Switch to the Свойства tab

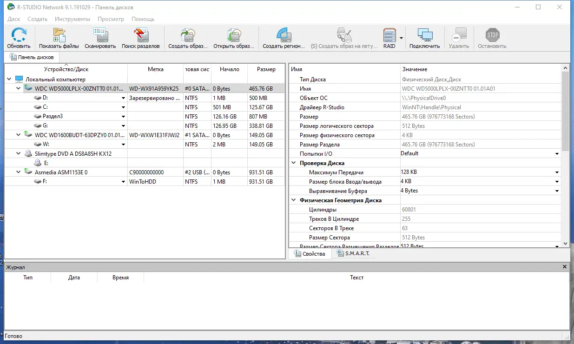310,254
